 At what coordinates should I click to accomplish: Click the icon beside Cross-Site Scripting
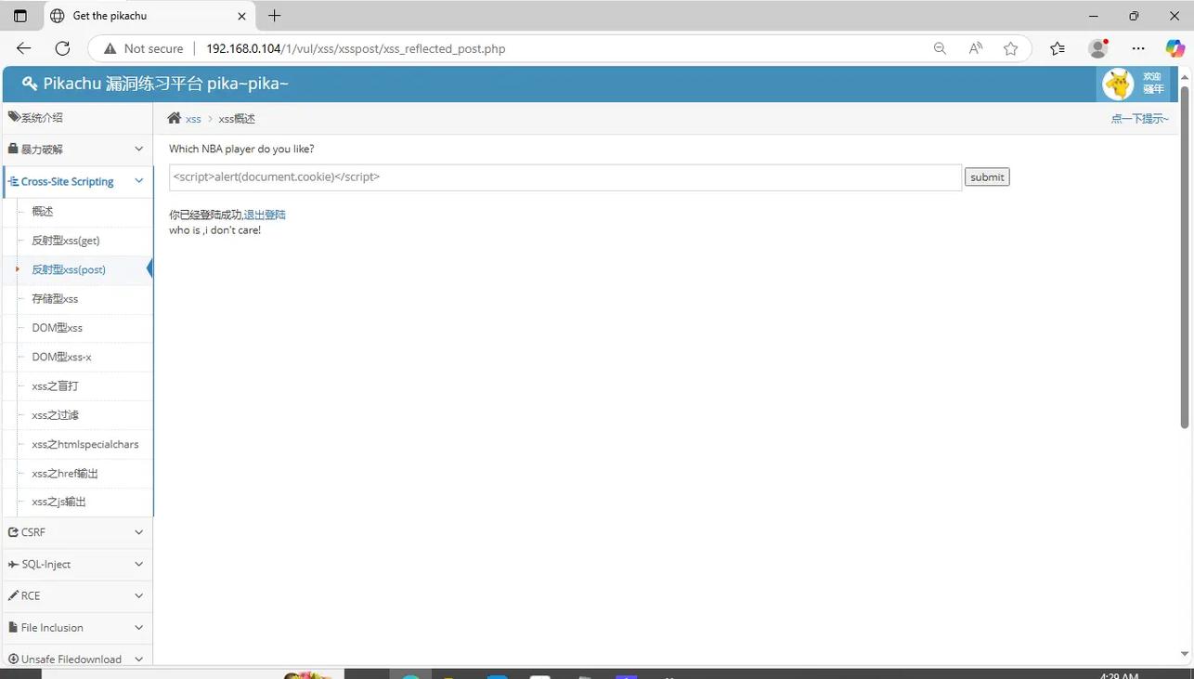[x=13, y=181]
